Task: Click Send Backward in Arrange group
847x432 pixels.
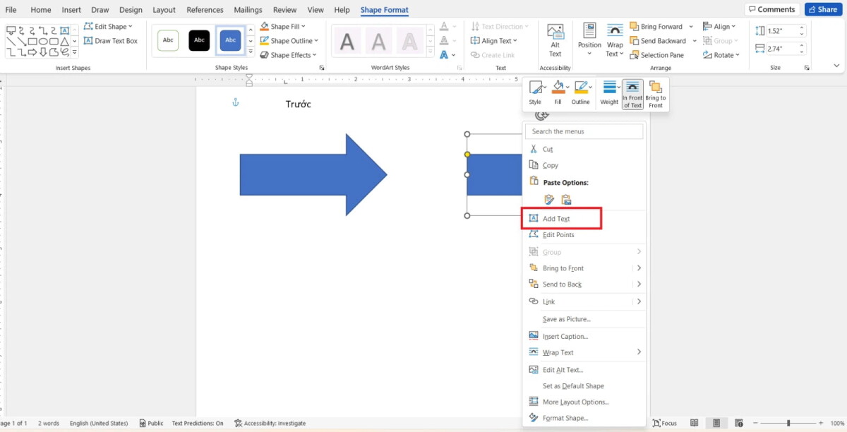Action: coord(657,41)
